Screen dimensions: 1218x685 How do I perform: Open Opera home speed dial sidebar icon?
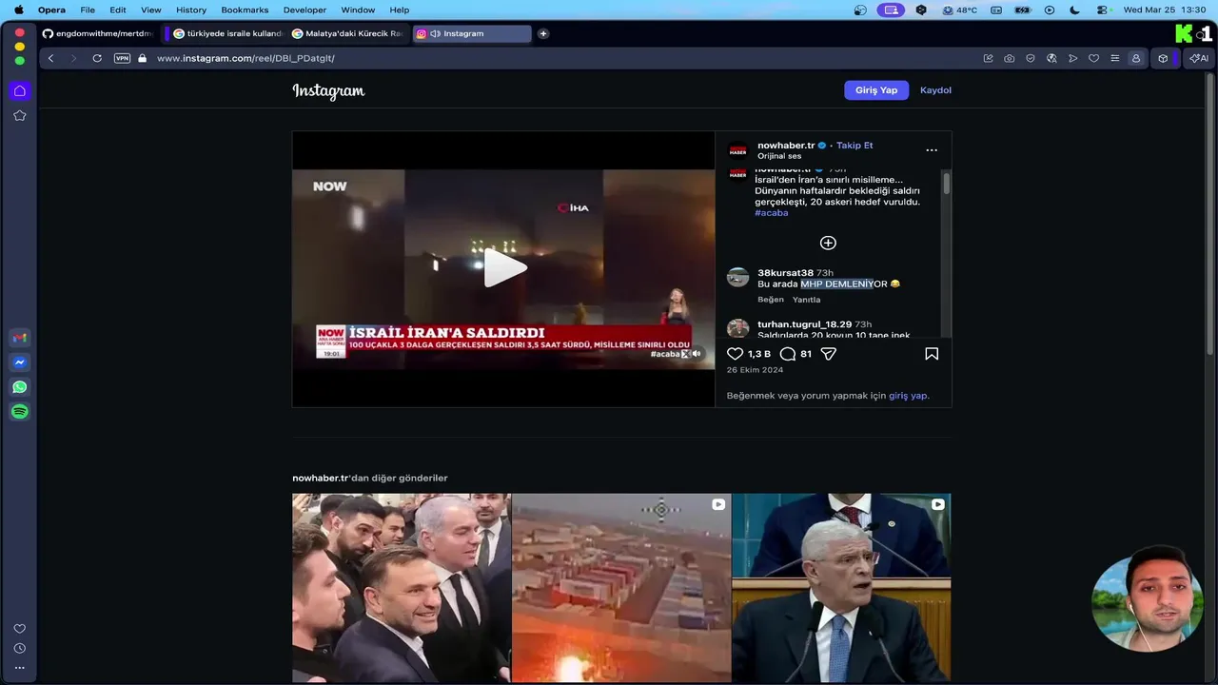point(19,90)
